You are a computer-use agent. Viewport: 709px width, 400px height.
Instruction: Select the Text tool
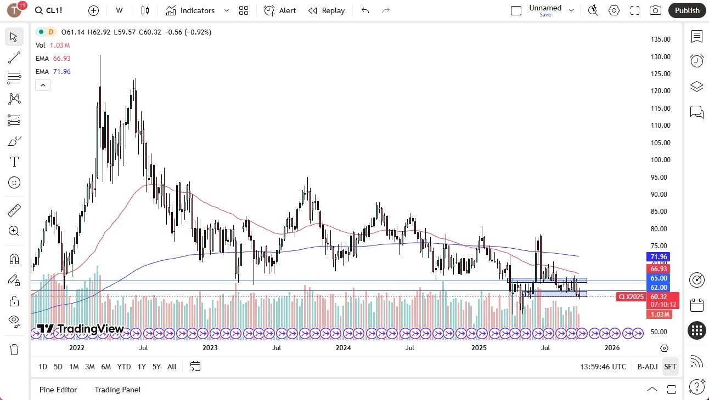[x=14, y=161]
